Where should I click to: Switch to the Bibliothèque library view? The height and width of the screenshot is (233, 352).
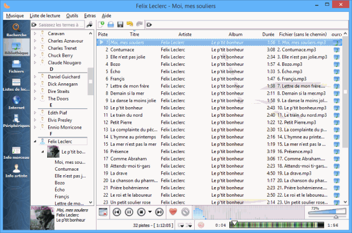16,47
